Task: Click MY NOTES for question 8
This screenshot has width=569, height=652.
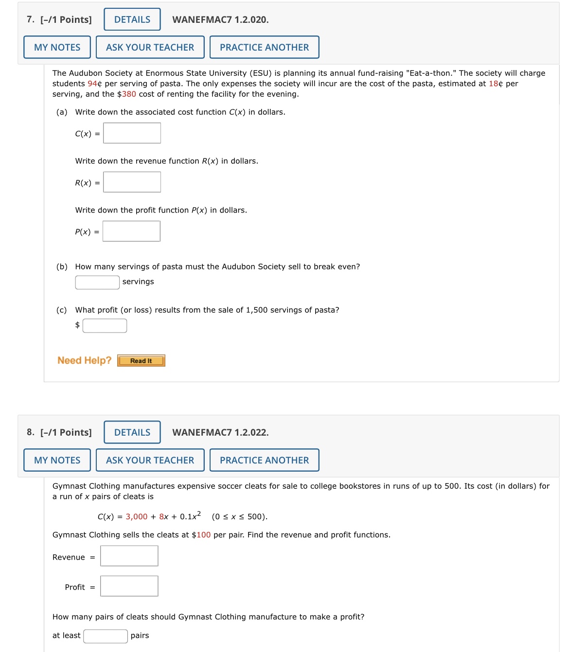Action: [56, 460]
